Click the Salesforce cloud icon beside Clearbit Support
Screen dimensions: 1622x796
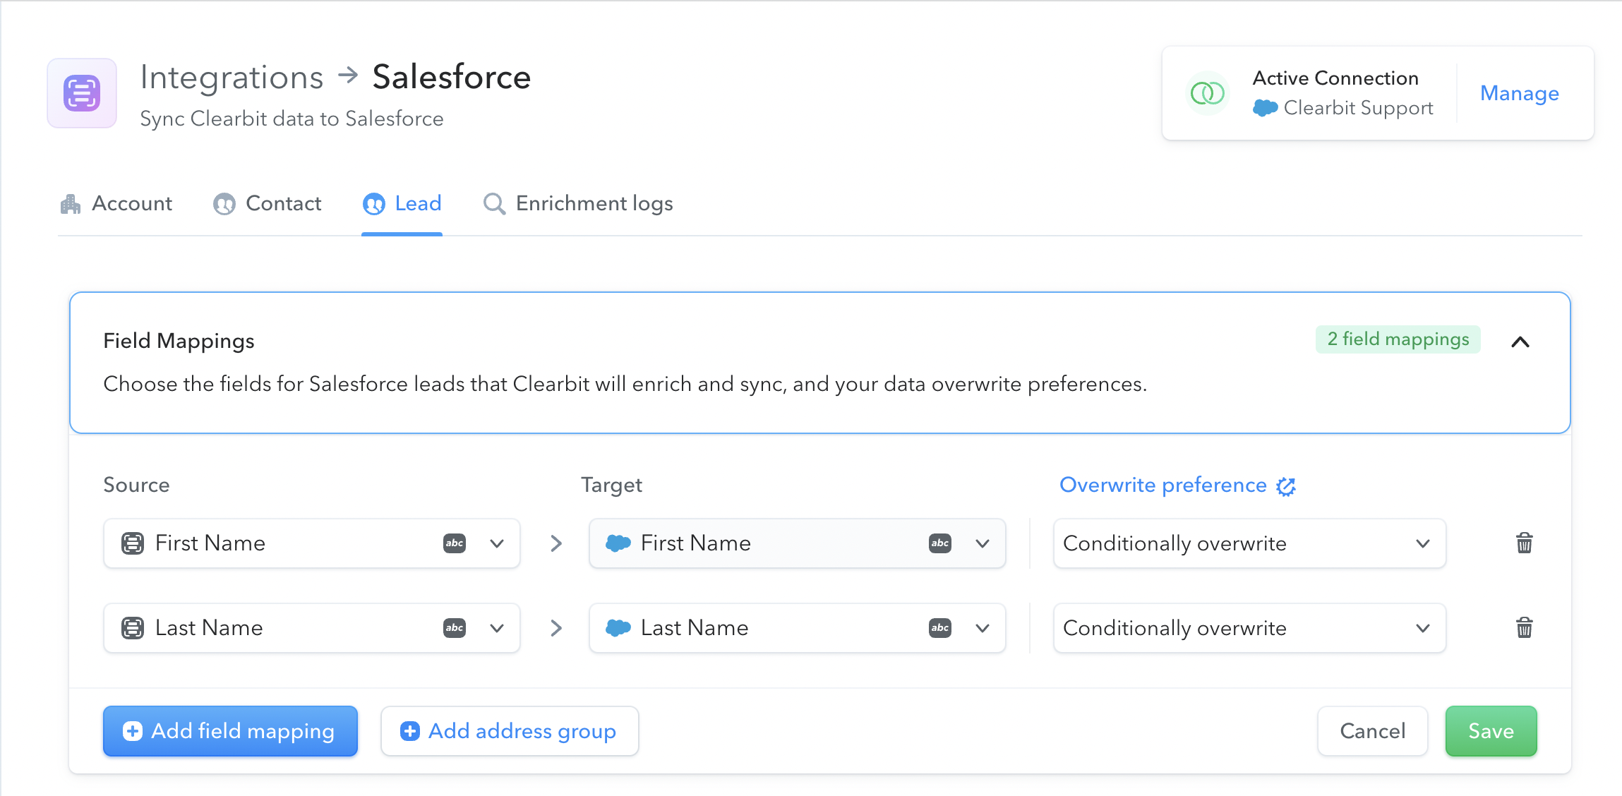pyautogui.click(x=1265, y=108)
